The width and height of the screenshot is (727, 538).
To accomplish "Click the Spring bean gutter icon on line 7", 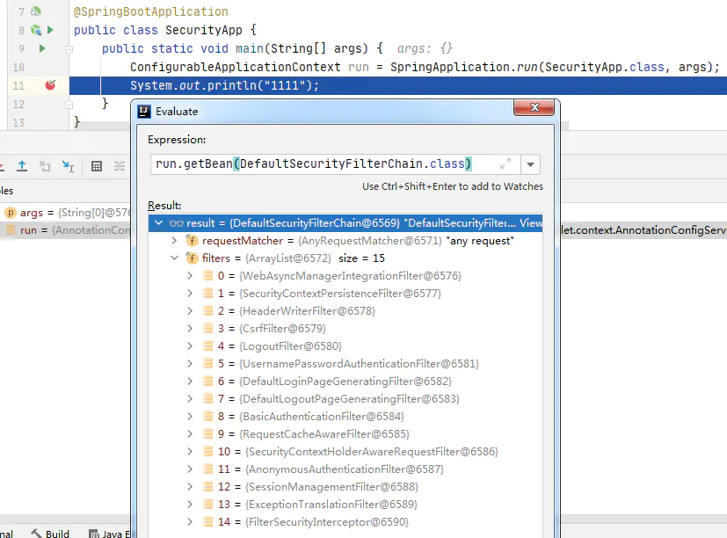I will [36, 11].
